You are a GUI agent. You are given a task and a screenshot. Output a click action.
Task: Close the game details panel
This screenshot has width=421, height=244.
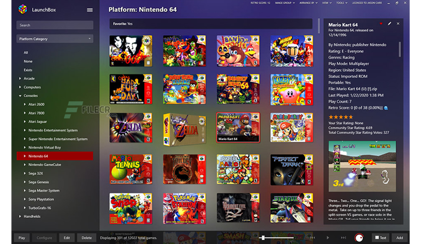click(398, 24)
